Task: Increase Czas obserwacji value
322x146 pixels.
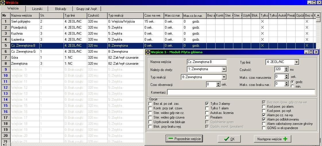Action: click(218, 83)
